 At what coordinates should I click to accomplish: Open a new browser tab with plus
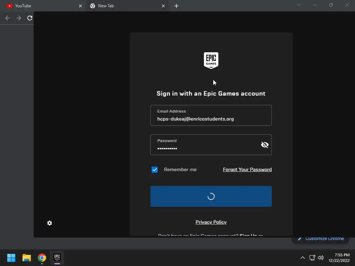[x=176, y=6]
